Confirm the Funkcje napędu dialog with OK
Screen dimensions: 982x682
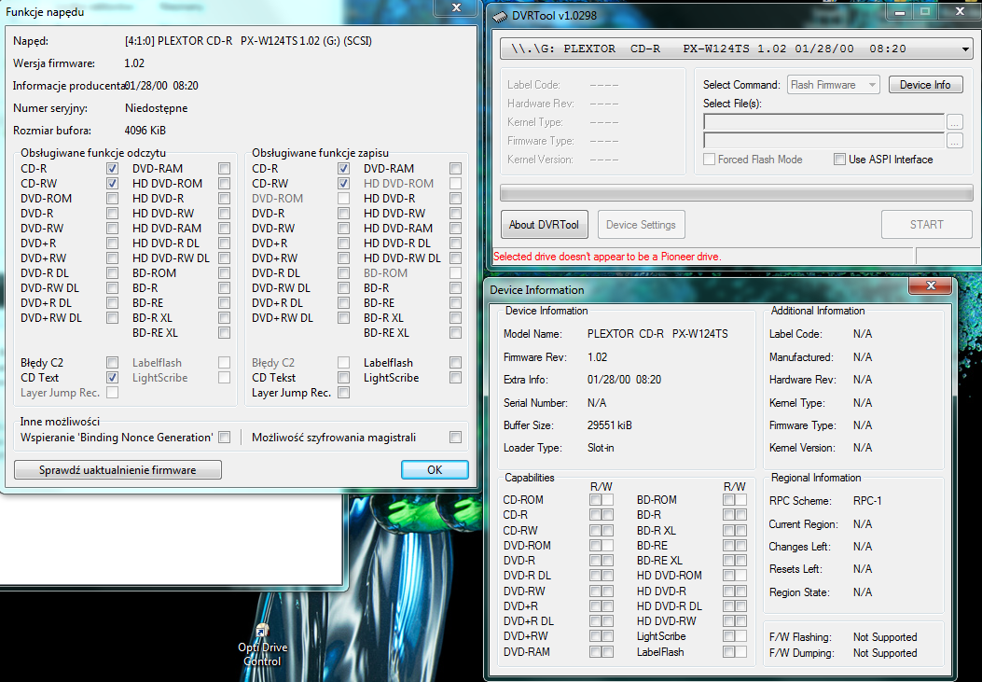(x=435, y=469)
